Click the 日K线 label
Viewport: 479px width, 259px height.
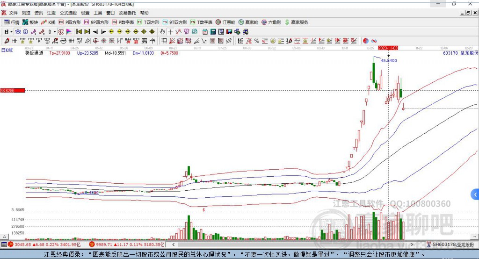pos(7,50)
